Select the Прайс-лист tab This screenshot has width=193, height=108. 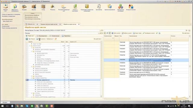pos(30,36)
